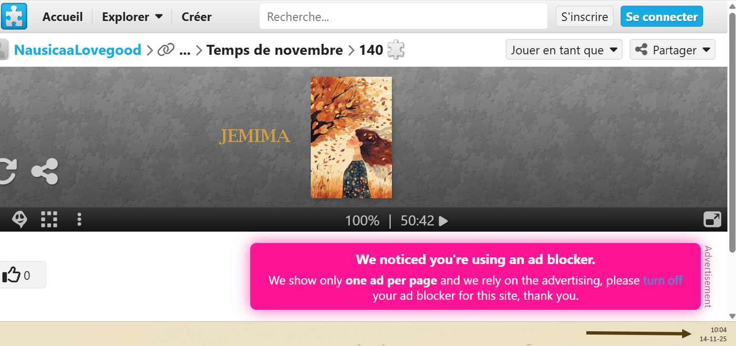The width and height of the screenshot is (736, 346).
Task: Click the S'inscrire button
Action: pos(584,17)
